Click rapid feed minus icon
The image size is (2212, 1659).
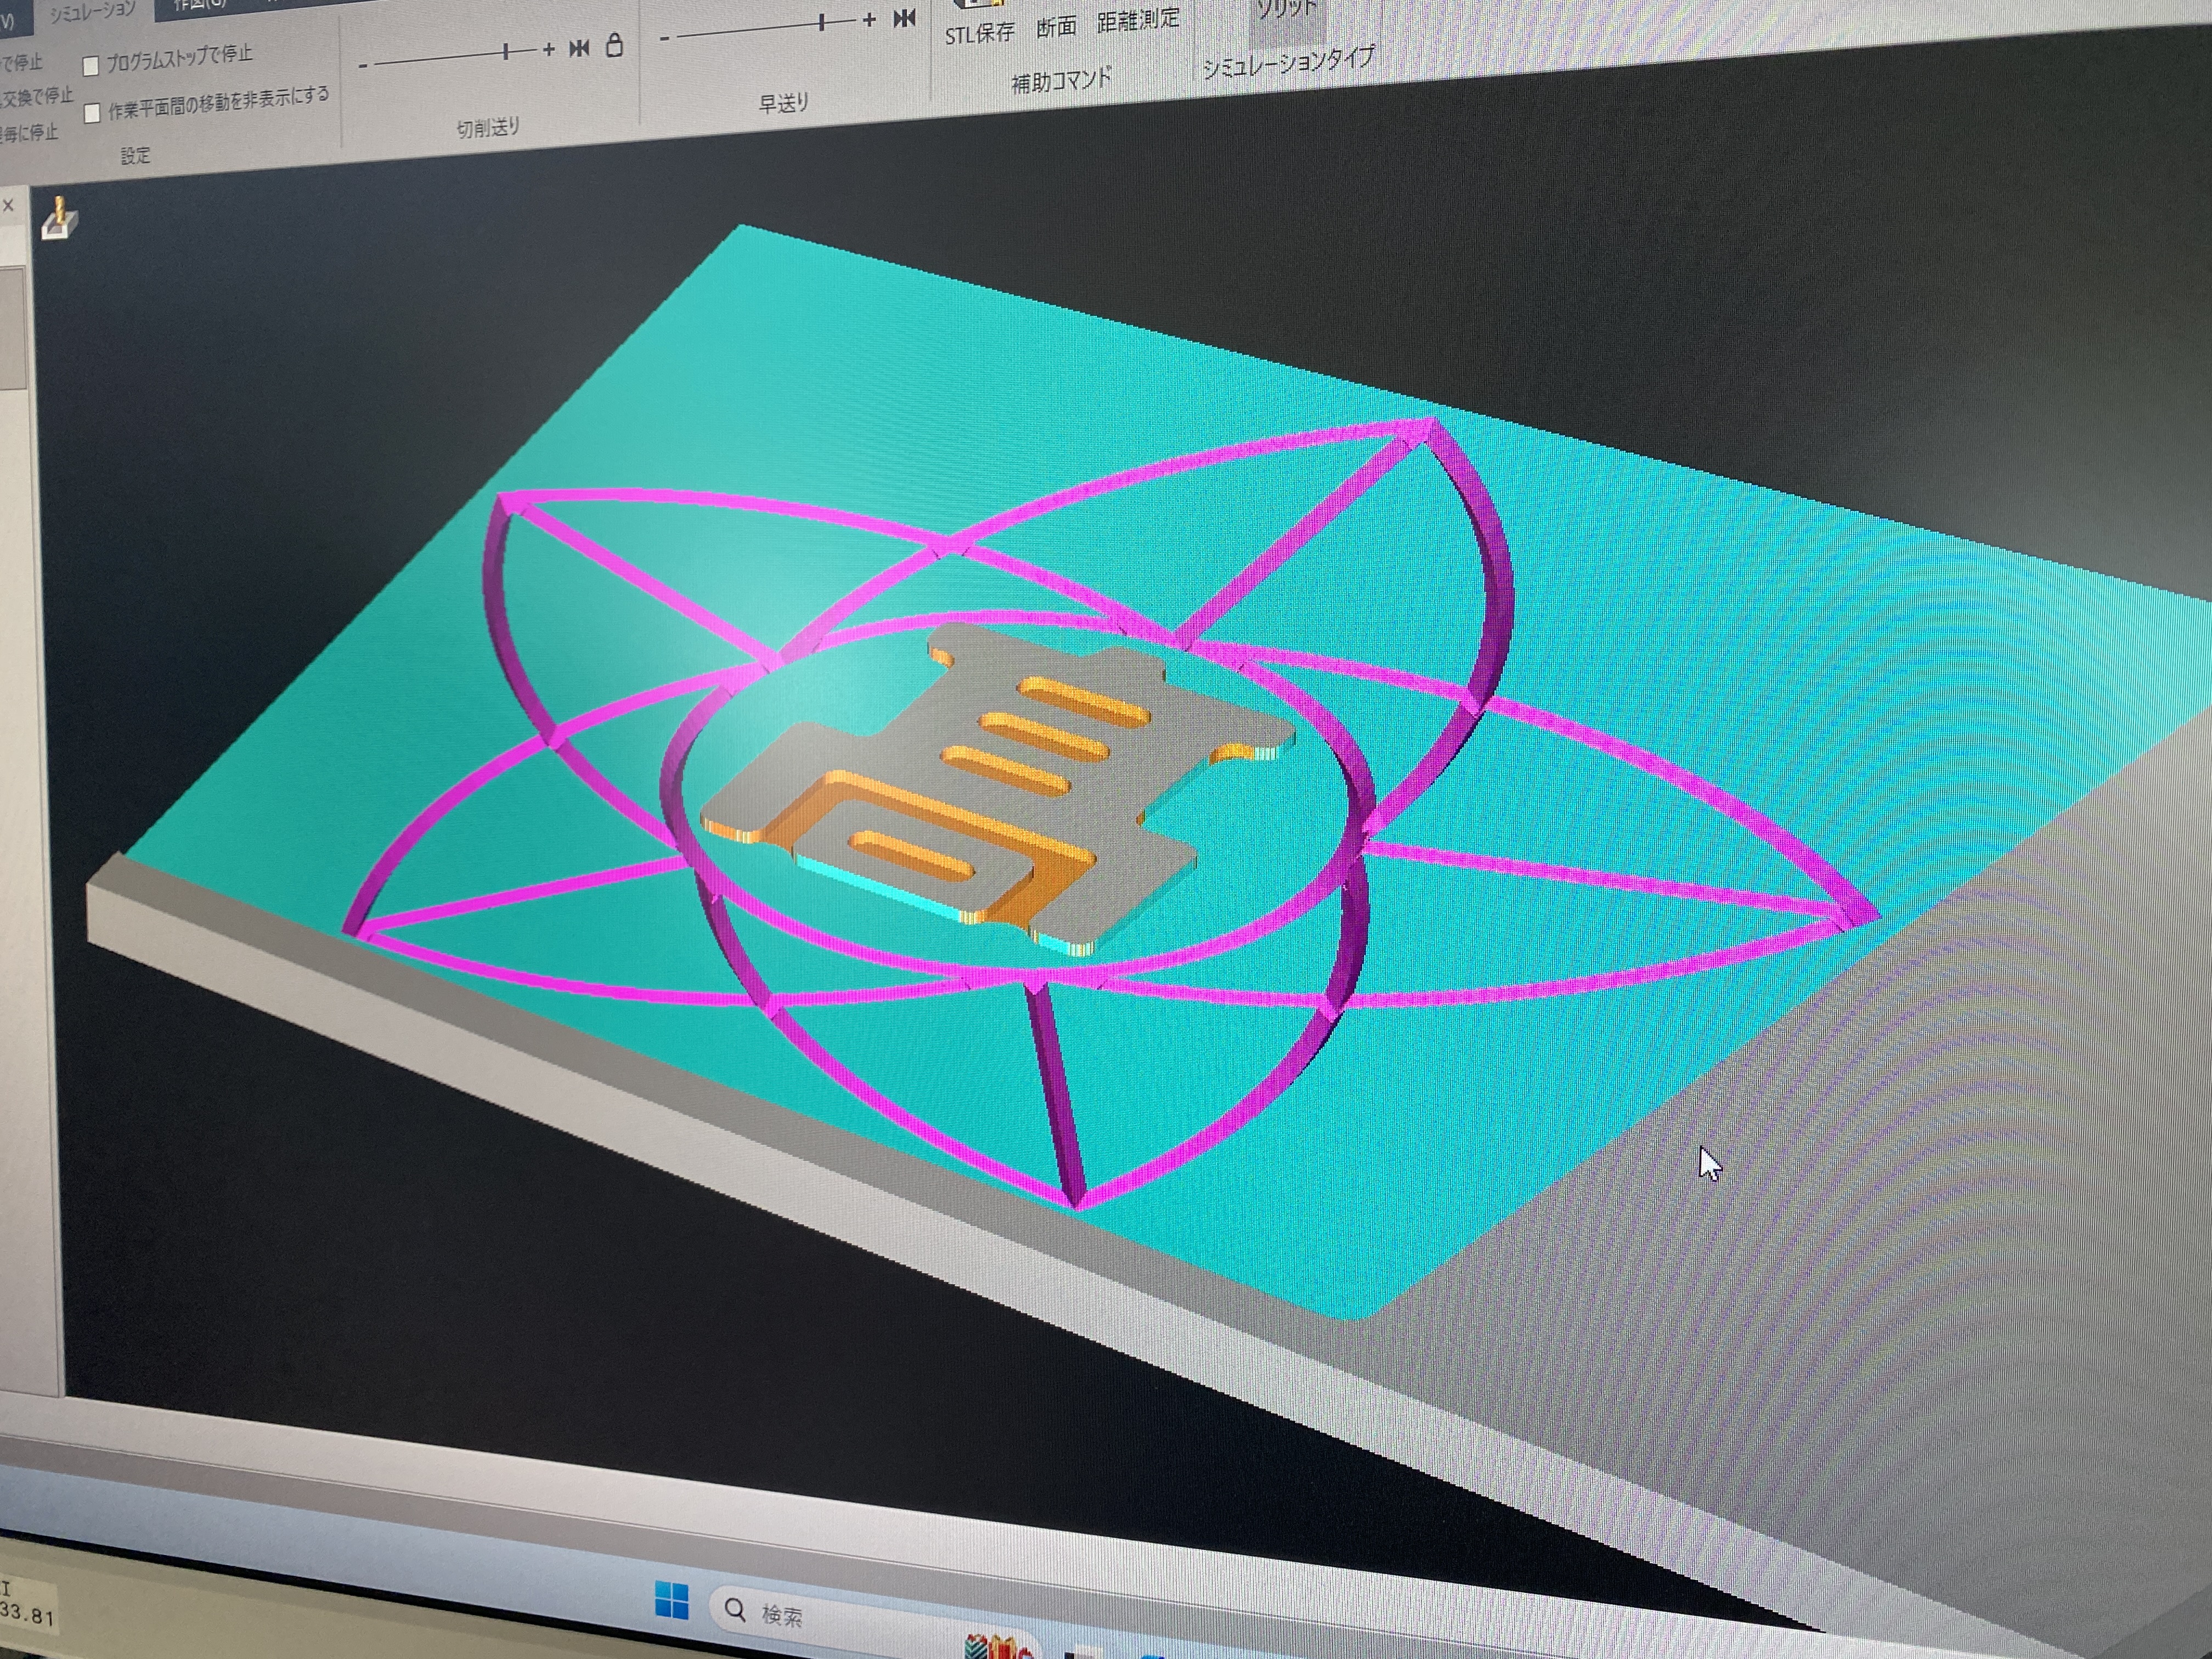664,38
